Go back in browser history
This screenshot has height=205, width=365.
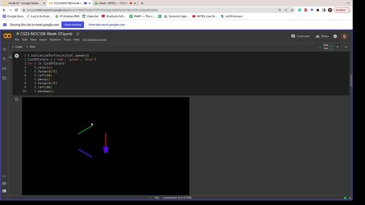coord(4,10)
